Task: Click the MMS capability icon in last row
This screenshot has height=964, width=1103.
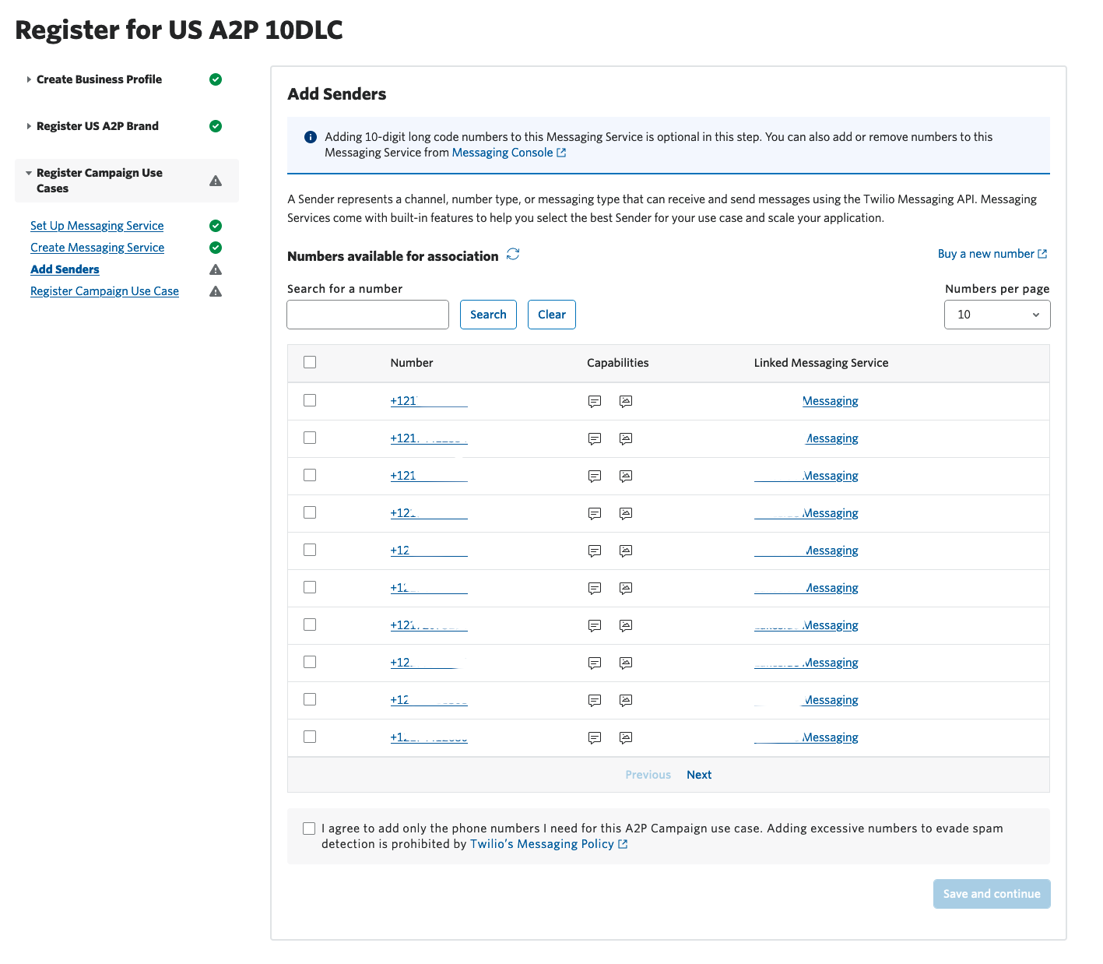Action: [626, 738]
